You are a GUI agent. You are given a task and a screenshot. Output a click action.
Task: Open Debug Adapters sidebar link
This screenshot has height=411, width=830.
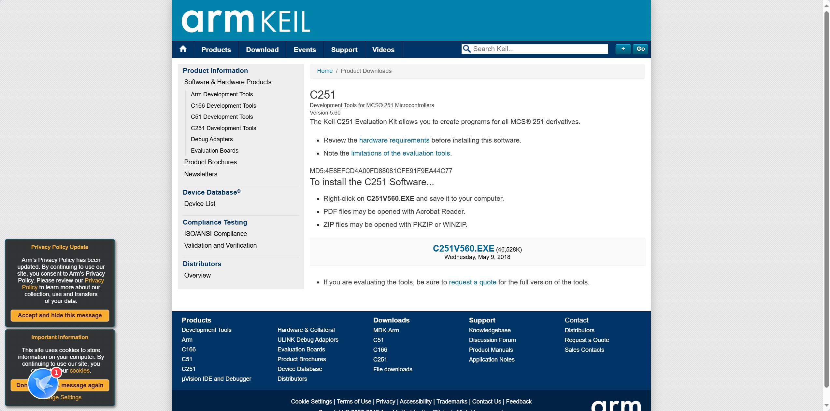click(x=212, y=139)
